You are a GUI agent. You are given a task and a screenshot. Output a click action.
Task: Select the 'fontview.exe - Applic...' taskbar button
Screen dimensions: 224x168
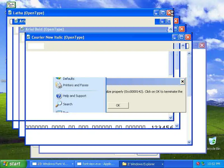click(x=97, y=164)
